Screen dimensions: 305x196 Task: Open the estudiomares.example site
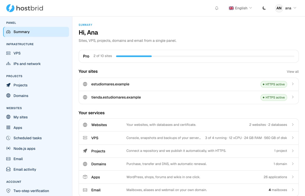coord(188,84)
